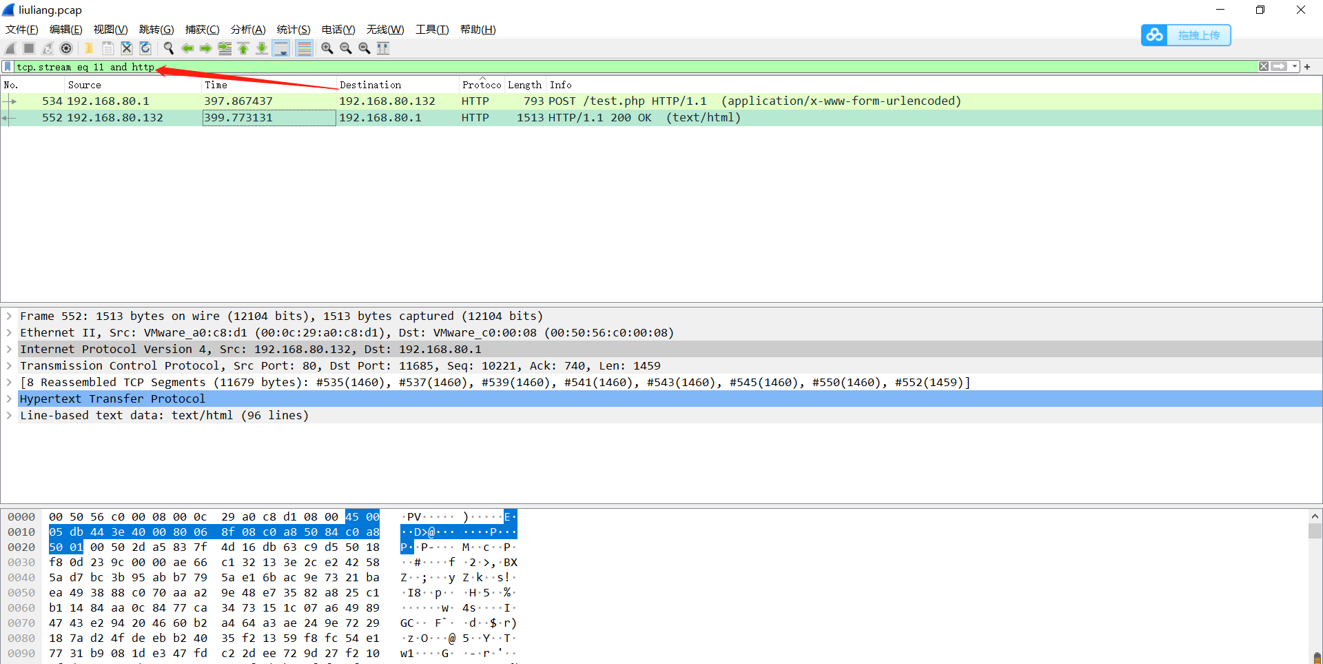
Task: Open the 文件(F) menu
Action: pyautogui.click(x=21, y=30)
